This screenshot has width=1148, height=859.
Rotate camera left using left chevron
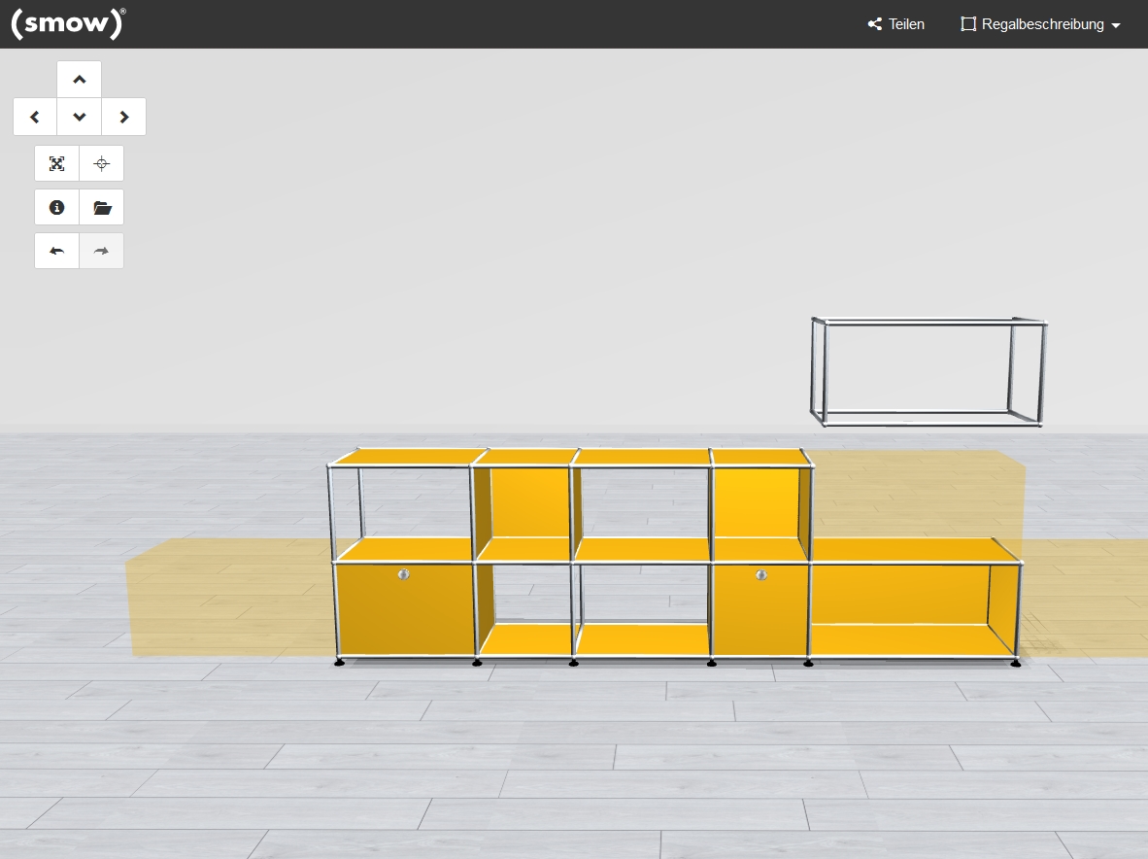pyautogui.click(x=35, y=117)
